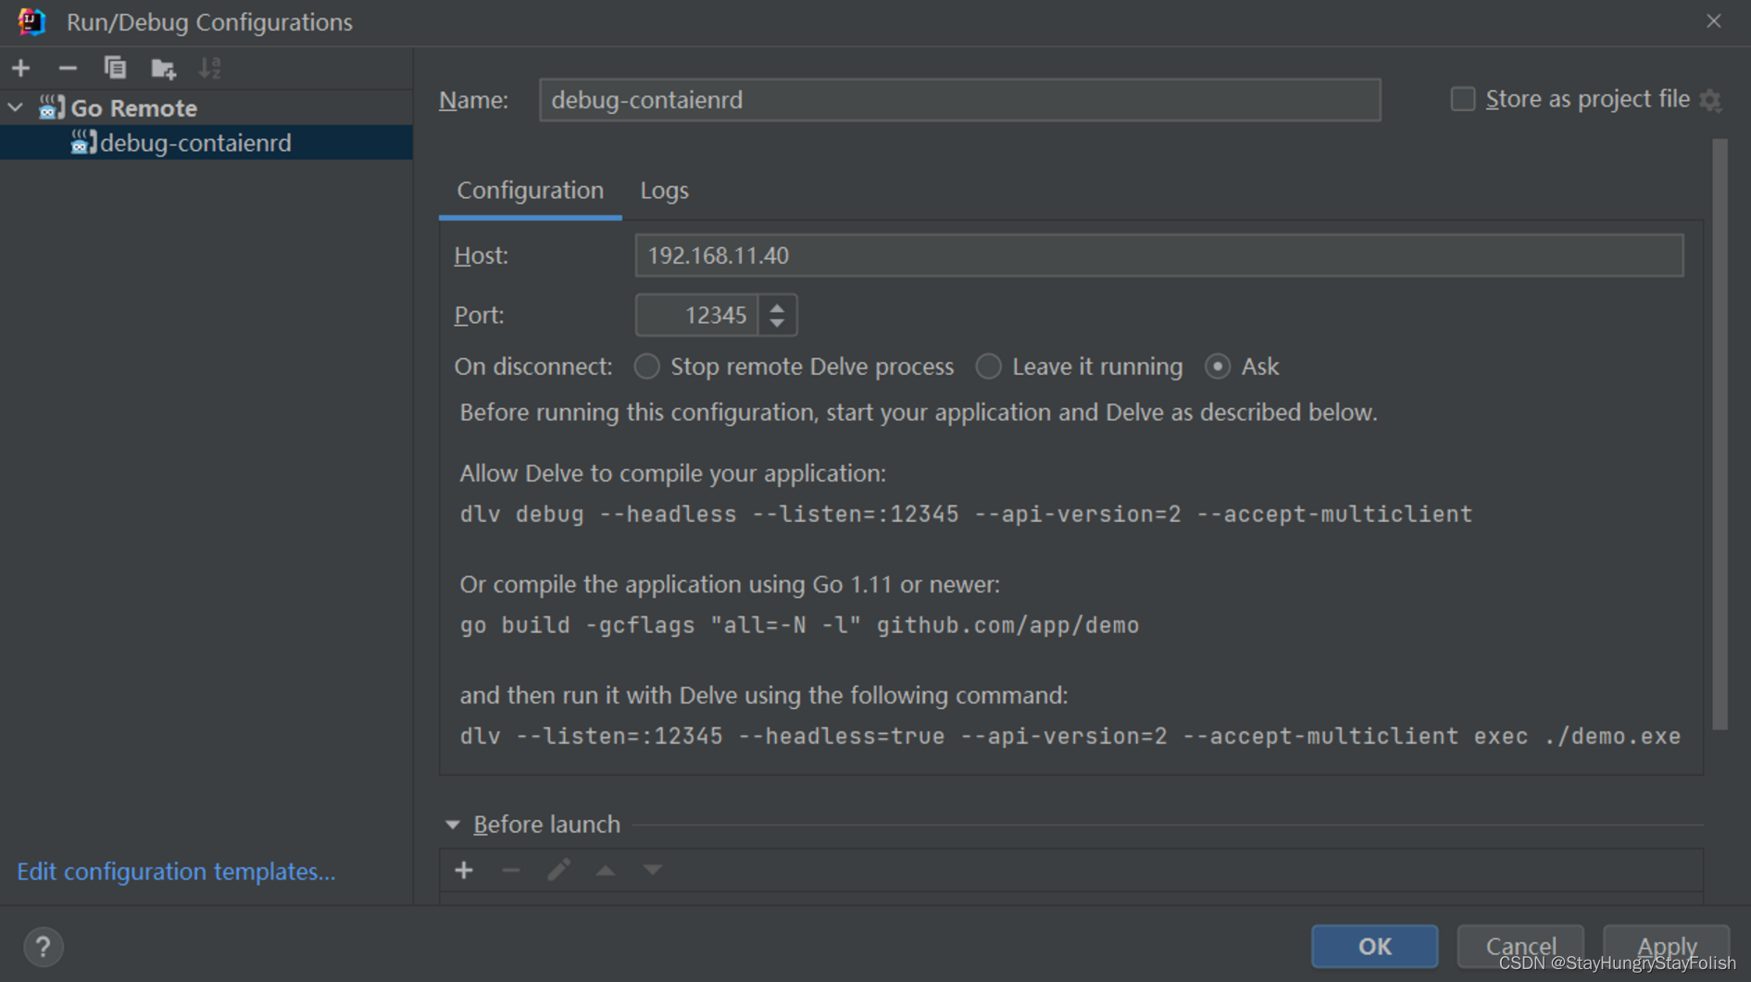Edit the Before launch task with the pencil icon
Screen dimensions: 1751x982
click(x=558, y=870)
